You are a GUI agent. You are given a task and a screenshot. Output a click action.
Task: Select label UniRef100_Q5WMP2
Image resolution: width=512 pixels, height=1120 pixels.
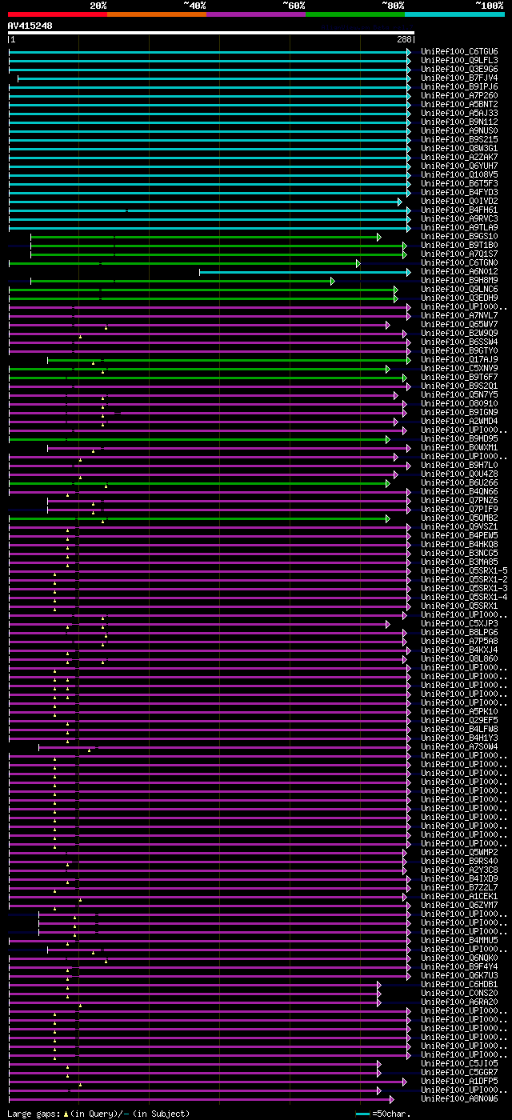pyautogui.click(x=459, y=852)
